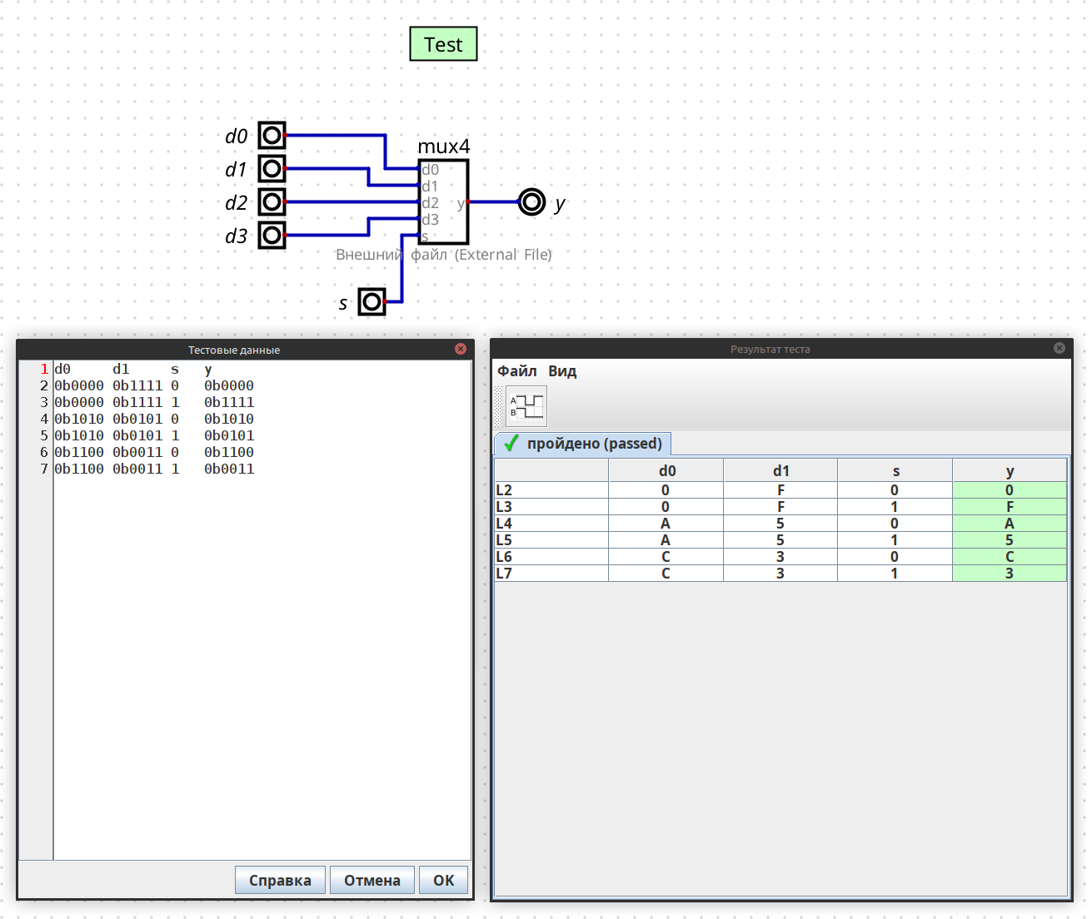
Task: Click the d1 cell in row L6
Action: (780, 557)
